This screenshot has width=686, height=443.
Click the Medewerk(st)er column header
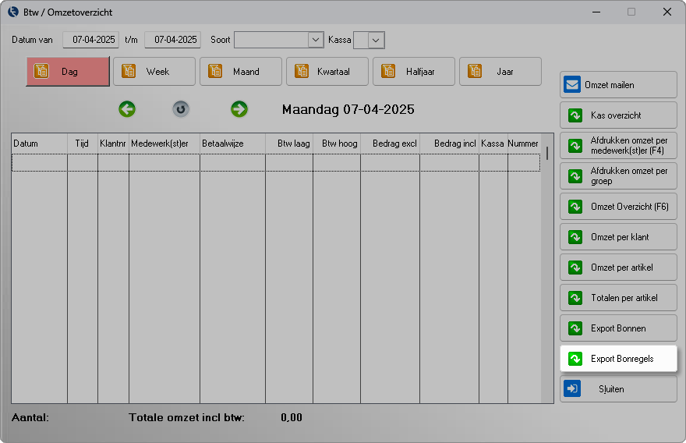pos(164,144)
